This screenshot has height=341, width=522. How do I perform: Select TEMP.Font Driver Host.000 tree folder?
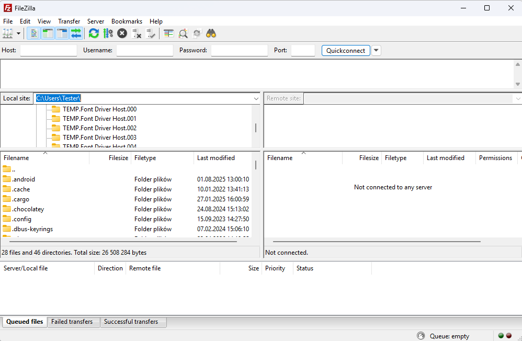(99, 109)
